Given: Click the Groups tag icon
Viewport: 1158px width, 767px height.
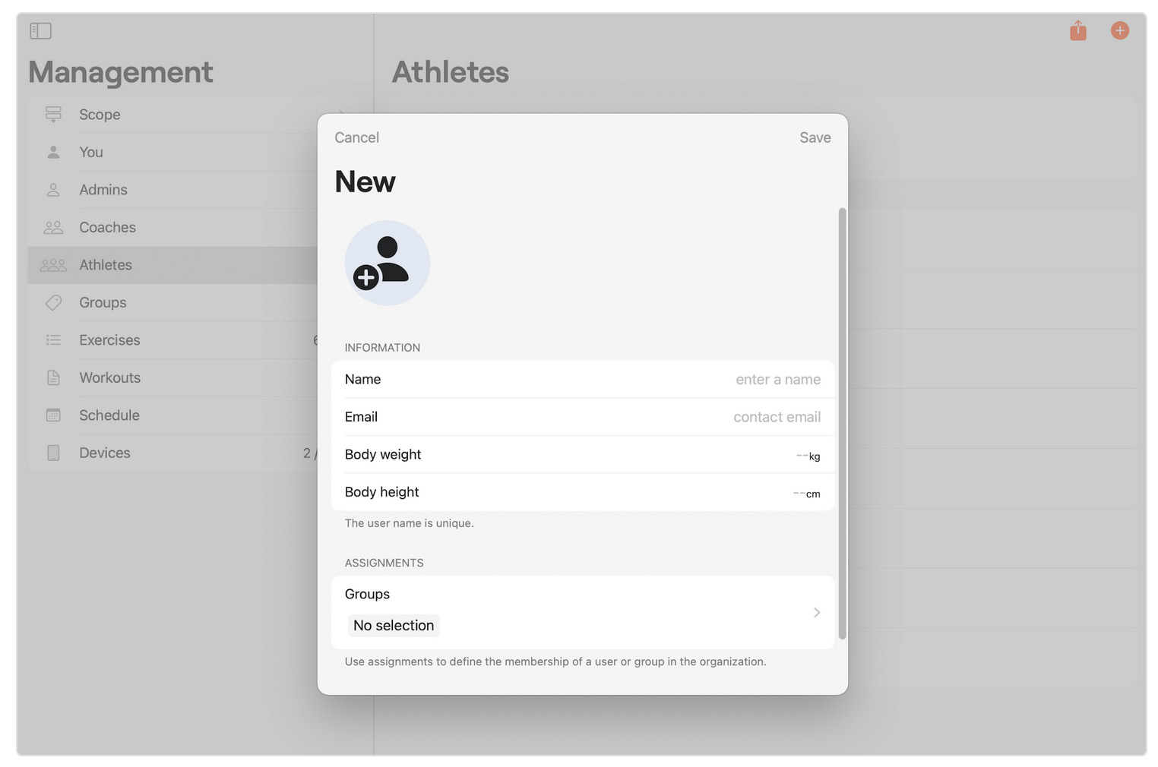Looking at the screenshot, I should coord(53,302).
